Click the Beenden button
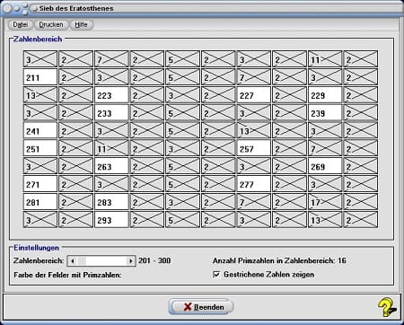404x325 pixels. coord(201,307)
